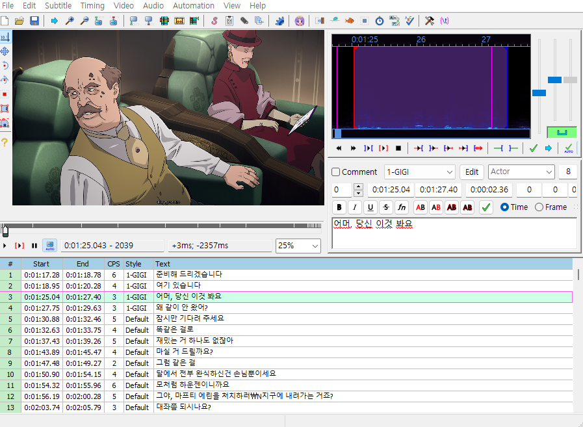Play the current line's audio (red brackets)

[383, 148]
